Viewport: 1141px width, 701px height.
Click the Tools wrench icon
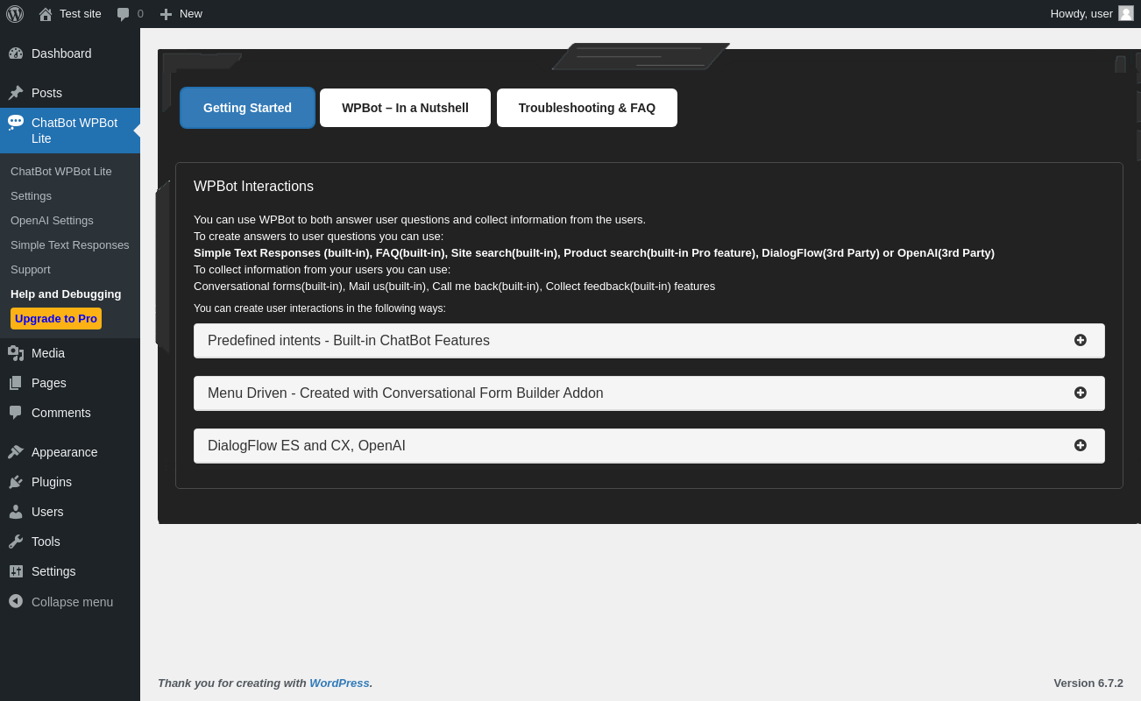tap(16, 542)
